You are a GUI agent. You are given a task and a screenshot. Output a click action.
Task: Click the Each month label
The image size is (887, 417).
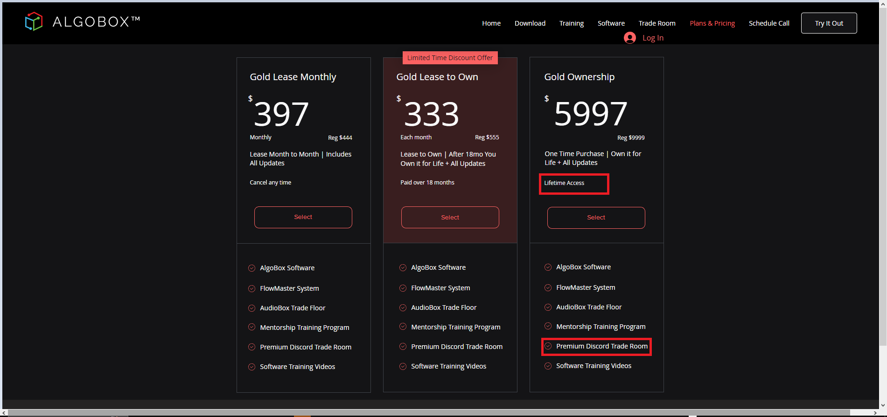coord(416,137)
